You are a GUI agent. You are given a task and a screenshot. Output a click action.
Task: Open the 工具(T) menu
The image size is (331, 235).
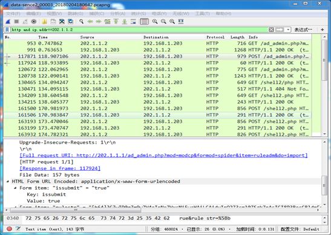(x=202, y=13)
